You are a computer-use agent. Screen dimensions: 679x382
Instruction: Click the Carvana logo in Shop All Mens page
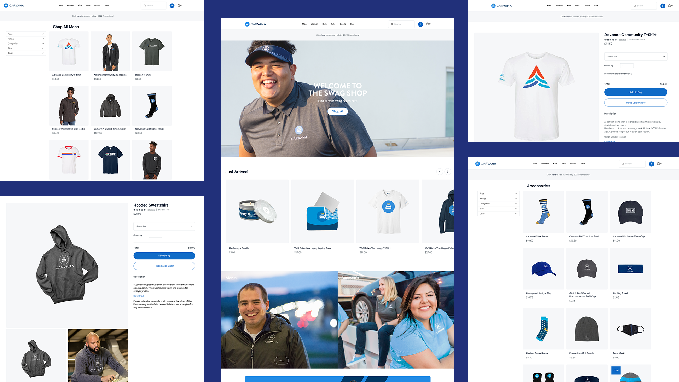point(14,6)
